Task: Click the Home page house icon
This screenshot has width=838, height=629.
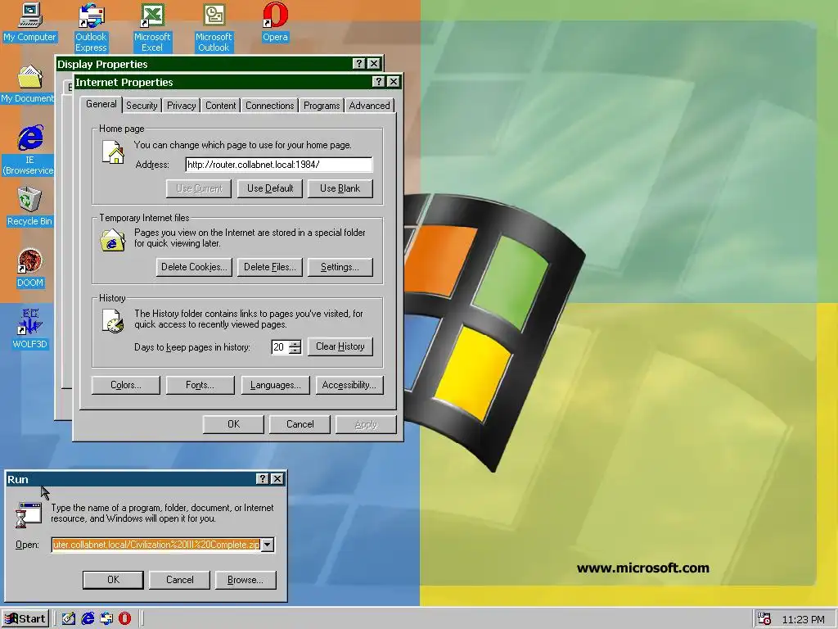Action: coord(113,152)
